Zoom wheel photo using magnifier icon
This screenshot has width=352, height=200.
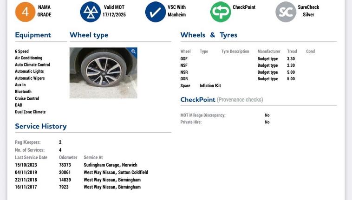pyautogui.click(x=133, y=52)
